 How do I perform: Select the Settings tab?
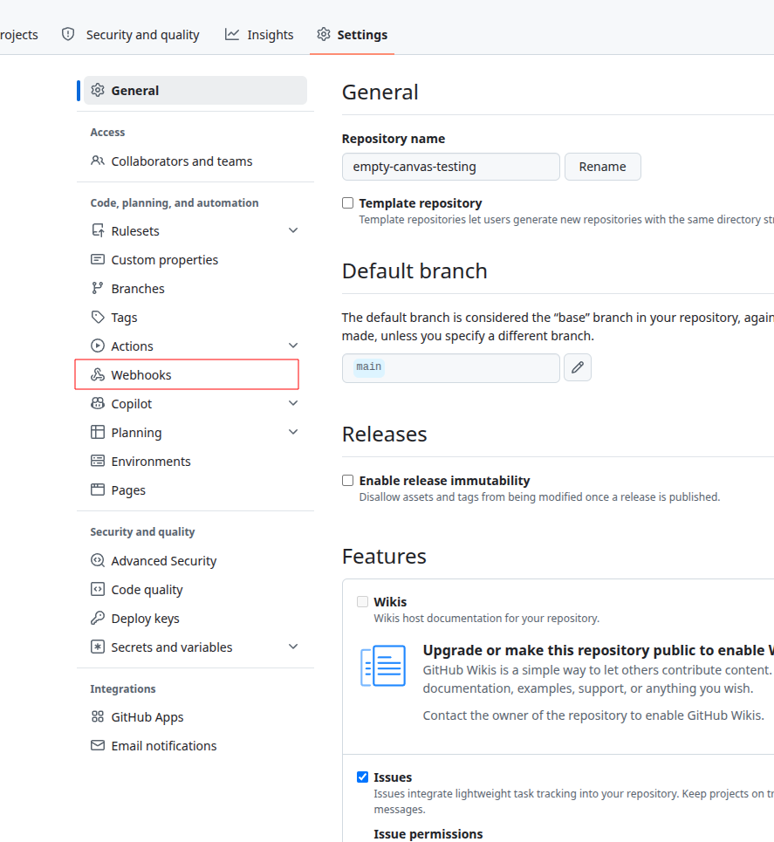[352, 34]
